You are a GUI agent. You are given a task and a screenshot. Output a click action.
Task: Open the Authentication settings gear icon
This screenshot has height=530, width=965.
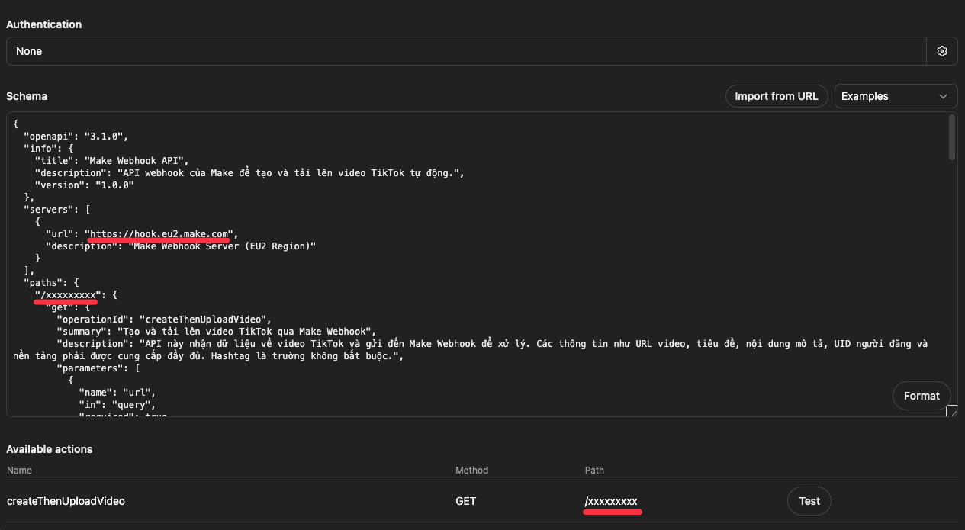click(942, 51)
